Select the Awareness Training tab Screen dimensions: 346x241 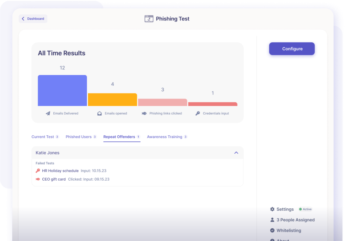[165, 136]
